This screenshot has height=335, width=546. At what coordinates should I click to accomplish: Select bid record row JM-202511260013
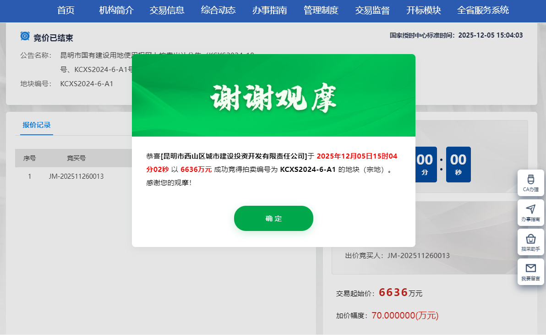[76, 176]
